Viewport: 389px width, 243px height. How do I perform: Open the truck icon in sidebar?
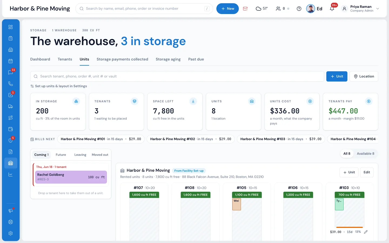pyautogui.click(x=11, y=106)
